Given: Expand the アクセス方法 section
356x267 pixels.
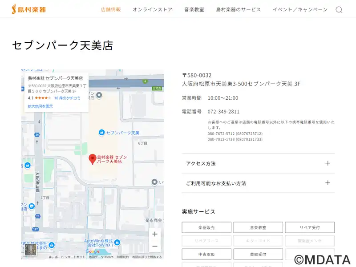Looking at the screenshot, I should 258,163.
